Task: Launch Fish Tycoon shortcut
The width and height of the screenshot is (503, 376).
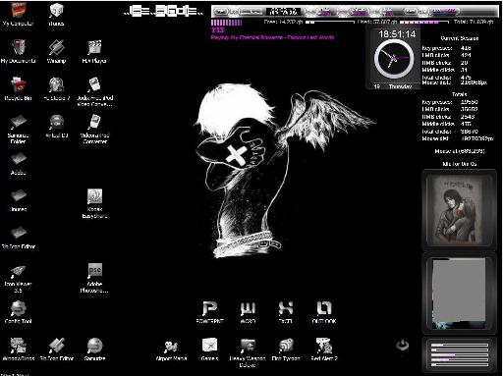Action: click(x=286, y=349)
